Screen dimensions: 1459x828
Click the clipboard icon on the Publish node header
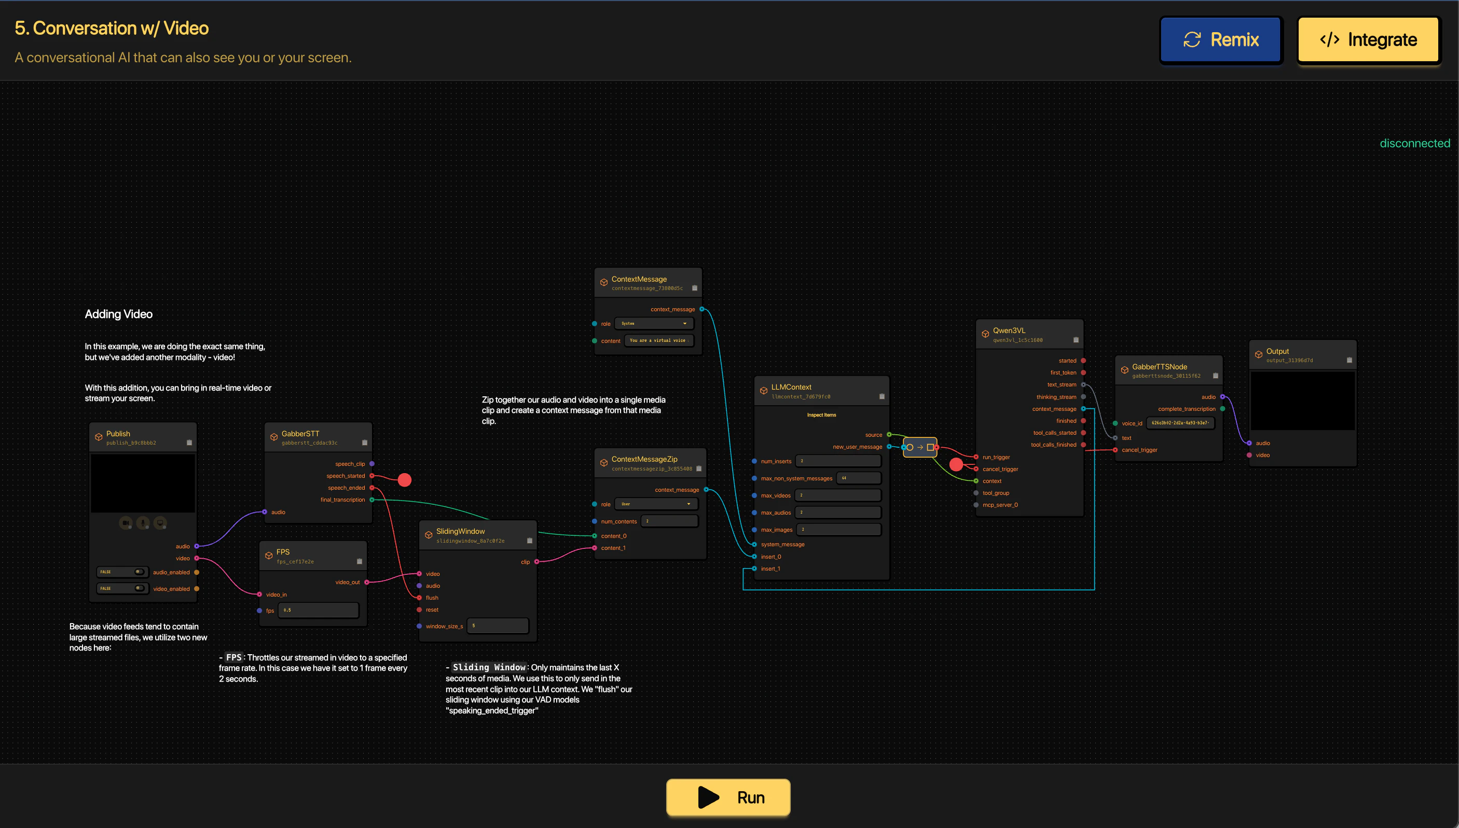point(190,443)
